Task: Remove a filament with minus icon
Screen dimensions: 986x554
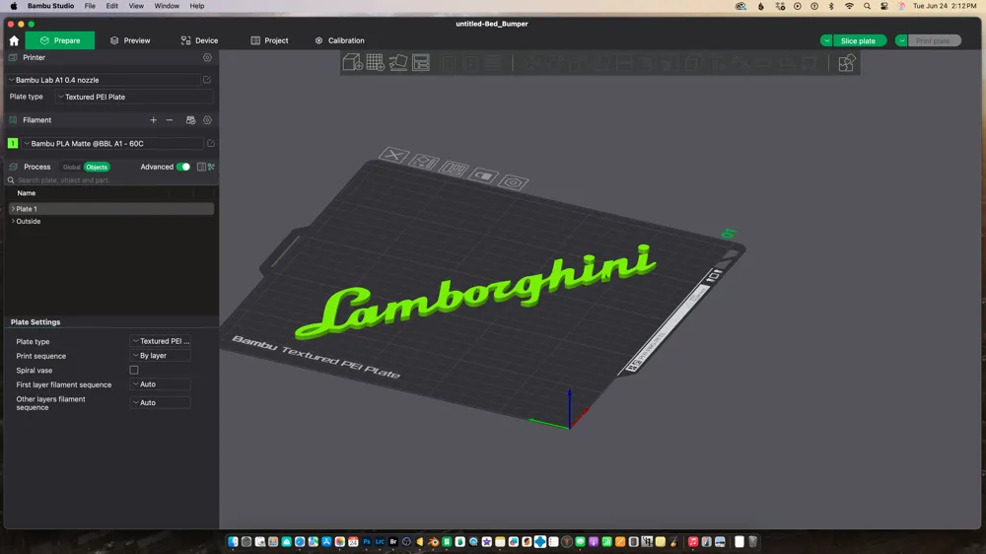Action: click(x=170, y=120)
